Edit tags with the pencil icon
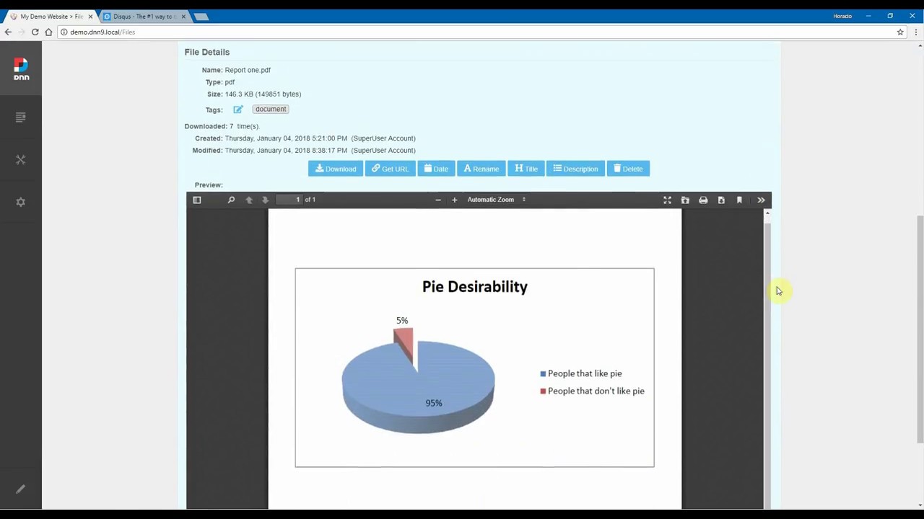 click(x=238, y=110)
